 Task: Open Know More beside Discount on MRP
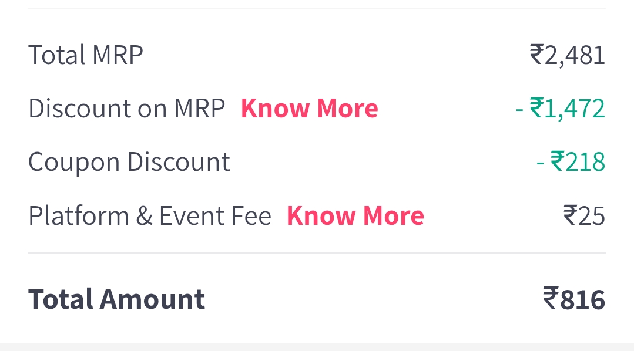tap(309, 109)
